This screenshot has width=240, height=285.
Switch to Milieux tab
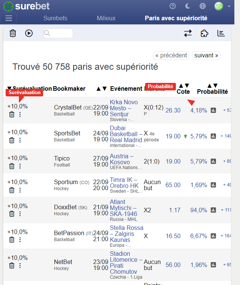(x=106, y=18)
